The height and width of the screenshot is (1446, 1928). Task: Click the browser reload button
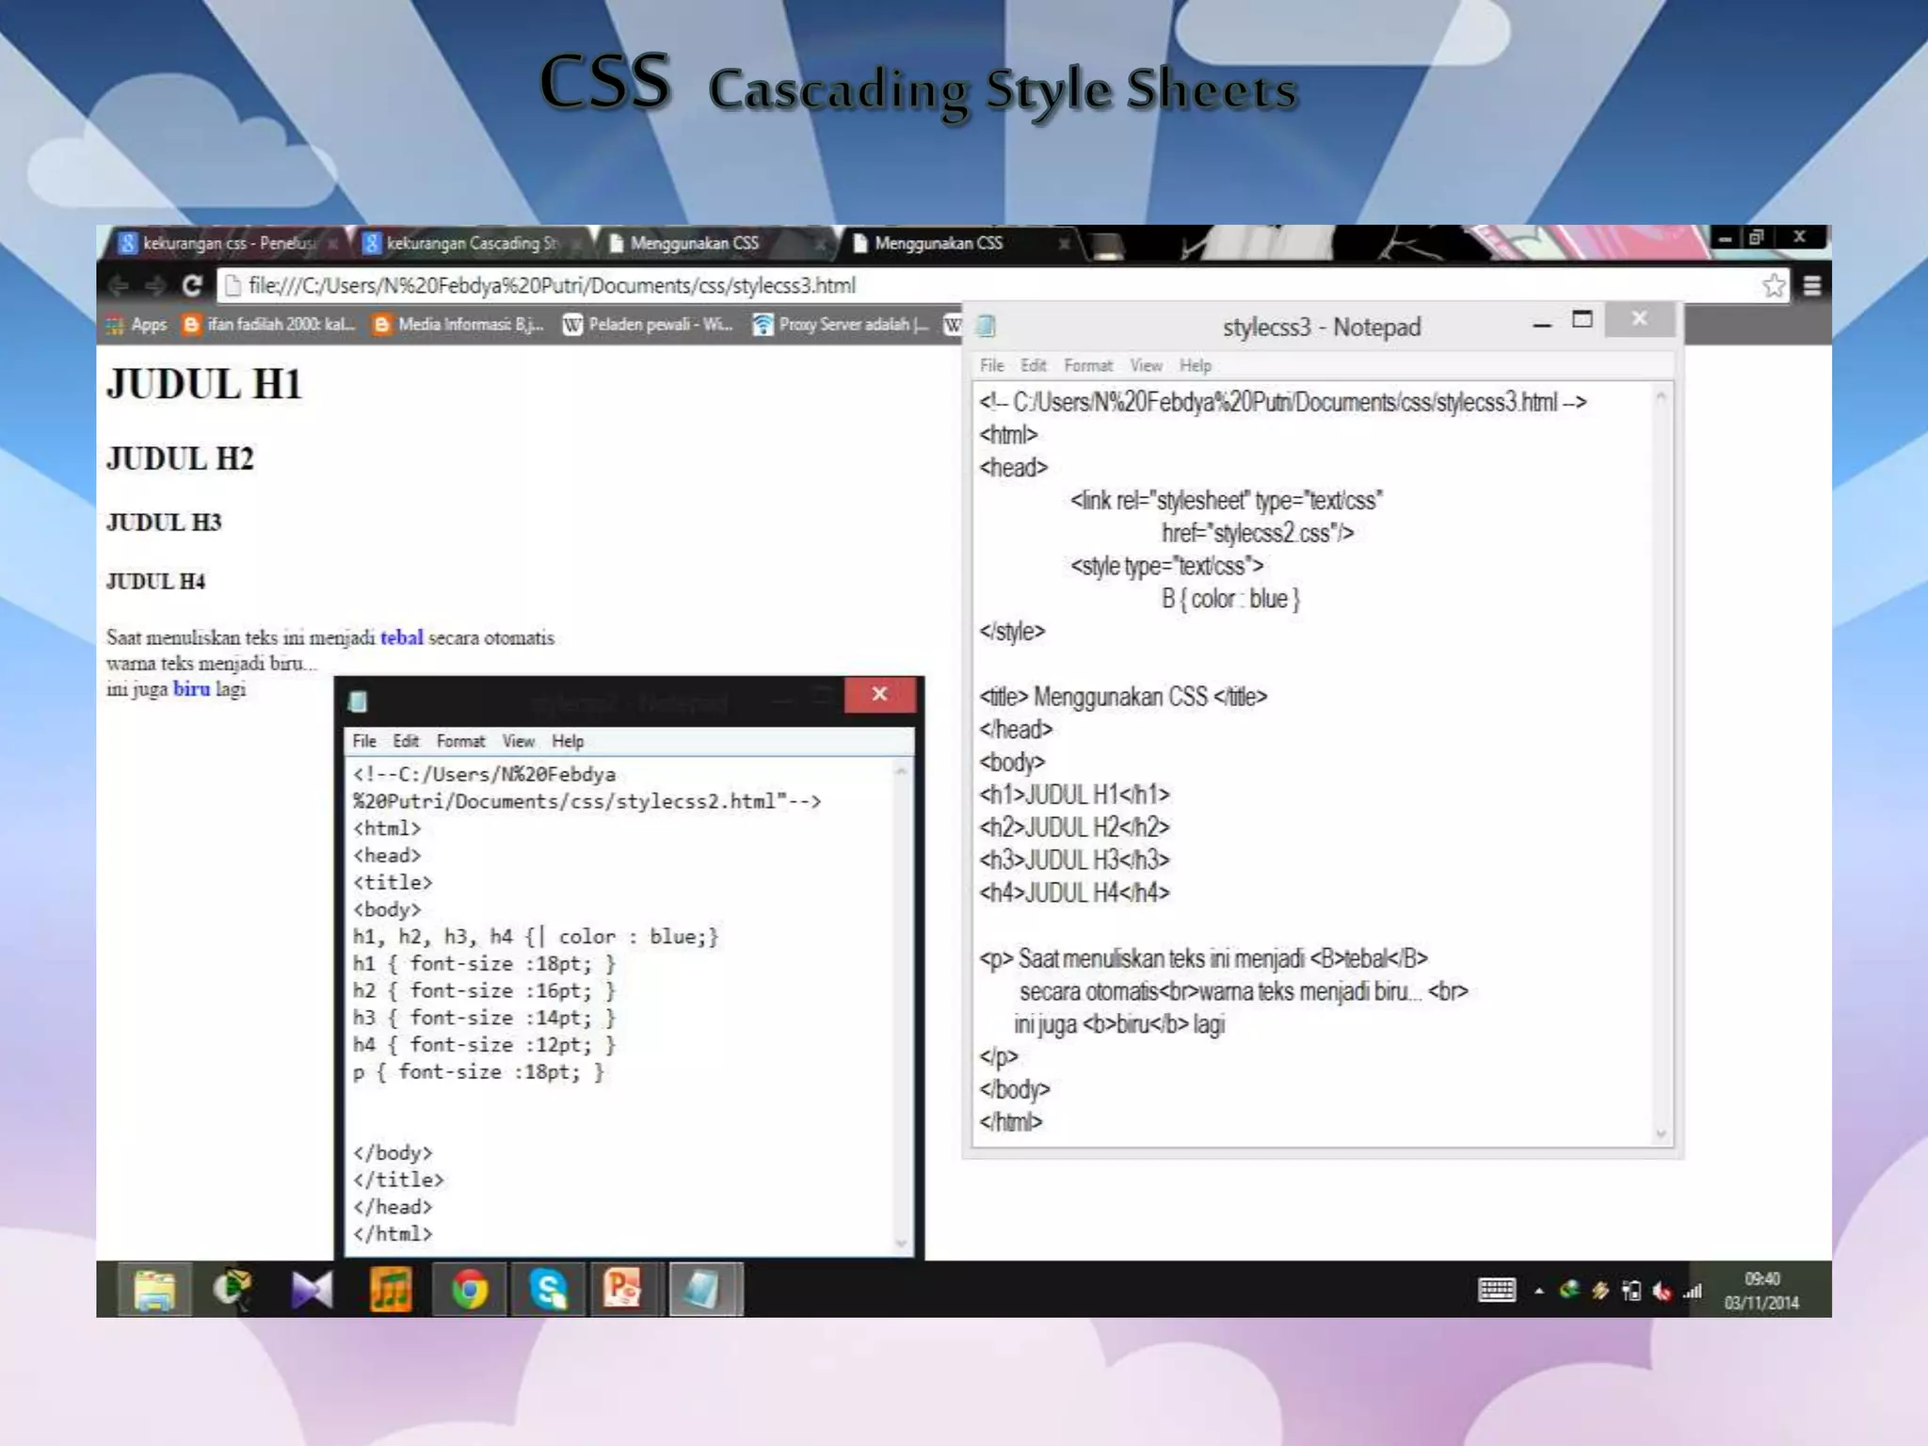pyautogui.click(x=192, y=285)
